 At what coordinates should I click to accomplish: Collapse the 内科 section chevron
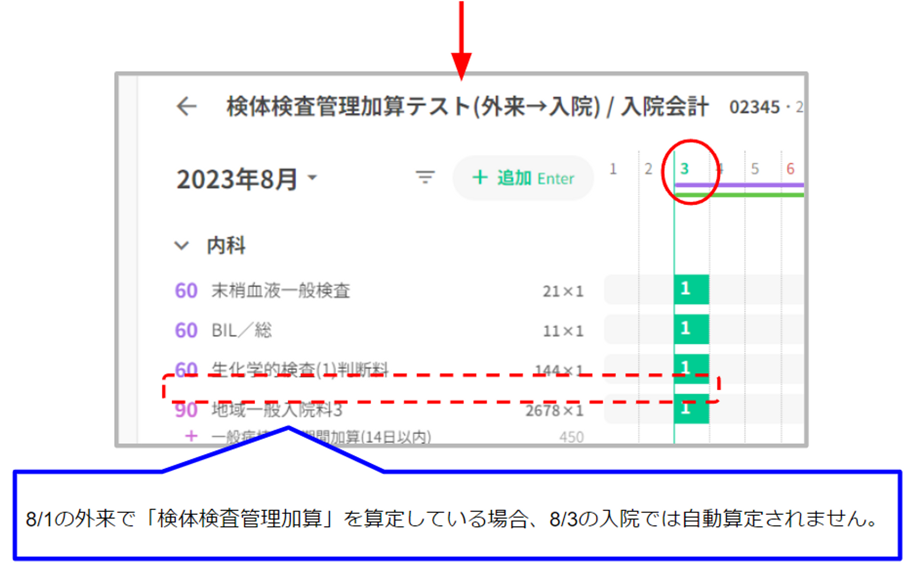(x=182, y=246)
